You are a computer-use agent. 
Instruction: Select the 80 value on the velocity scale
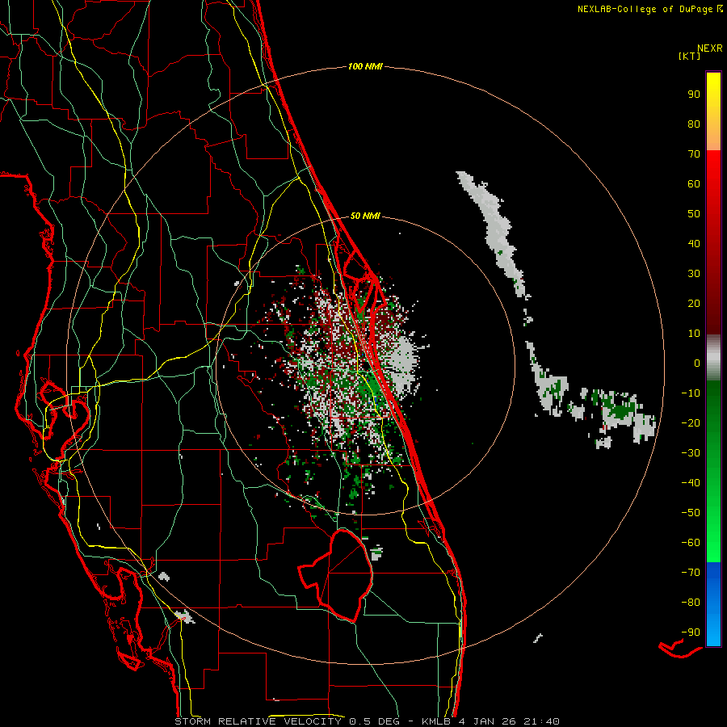tap(694, 124)
